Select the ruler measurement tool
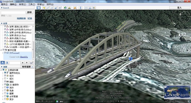Image resolution: width=191 pixels, height=103 pixels. [81, 8]
